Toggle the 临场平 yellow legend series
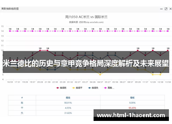172x124 pixels. [x=77, y=88]
